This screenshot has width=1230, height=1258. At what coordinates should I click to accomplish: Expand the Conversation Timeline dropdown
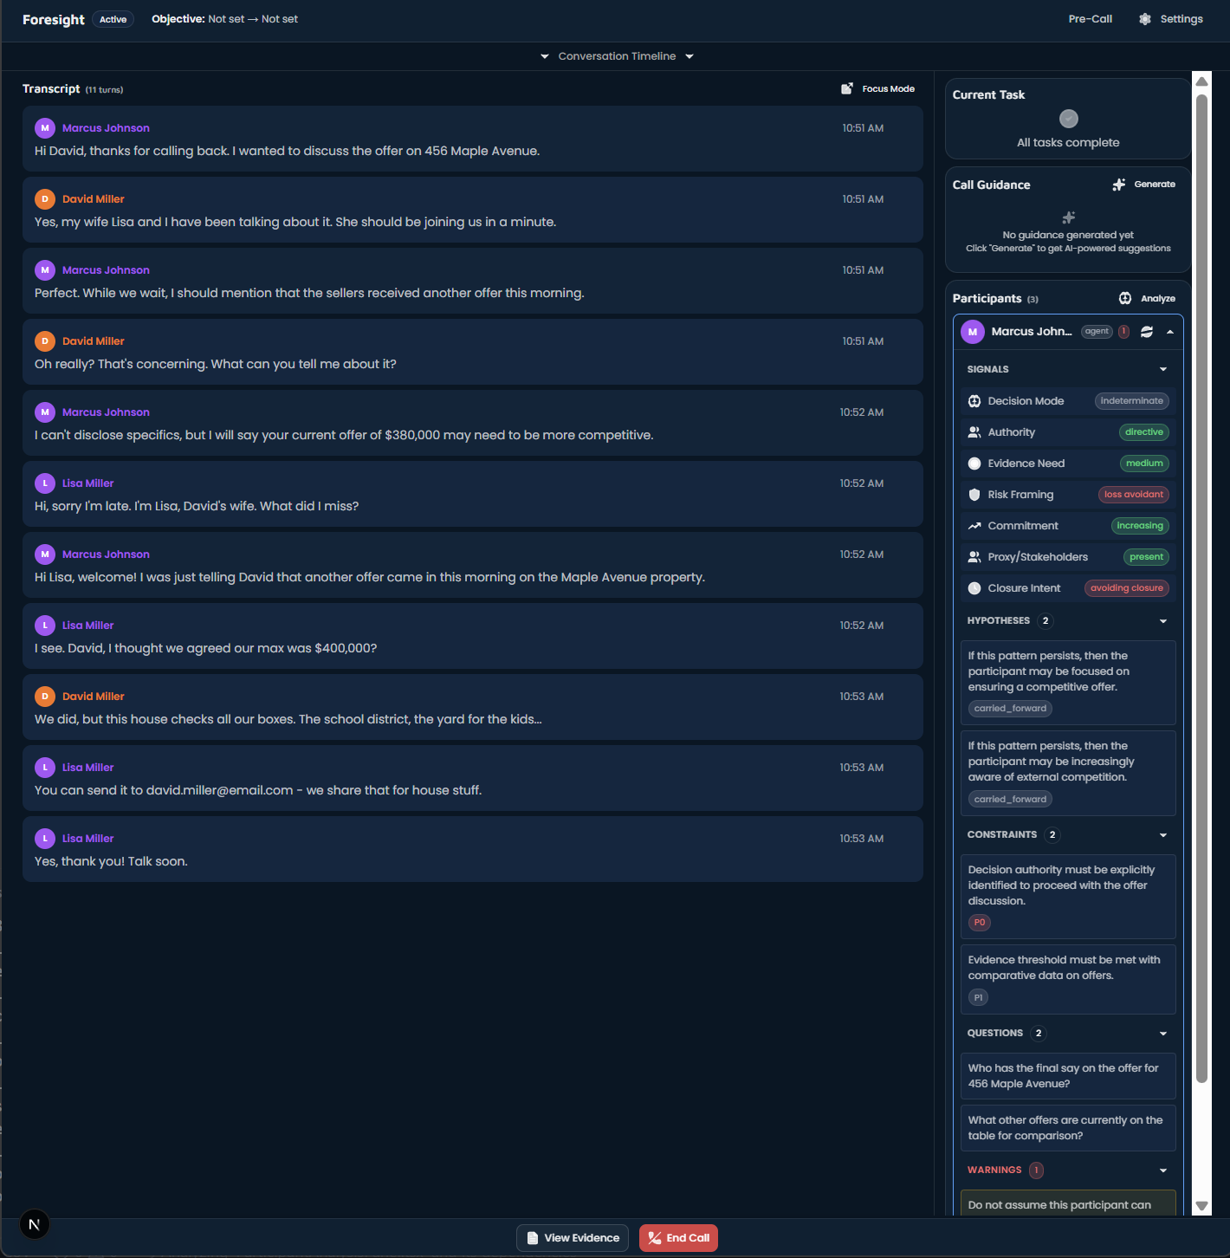click(x=617, y=56)
